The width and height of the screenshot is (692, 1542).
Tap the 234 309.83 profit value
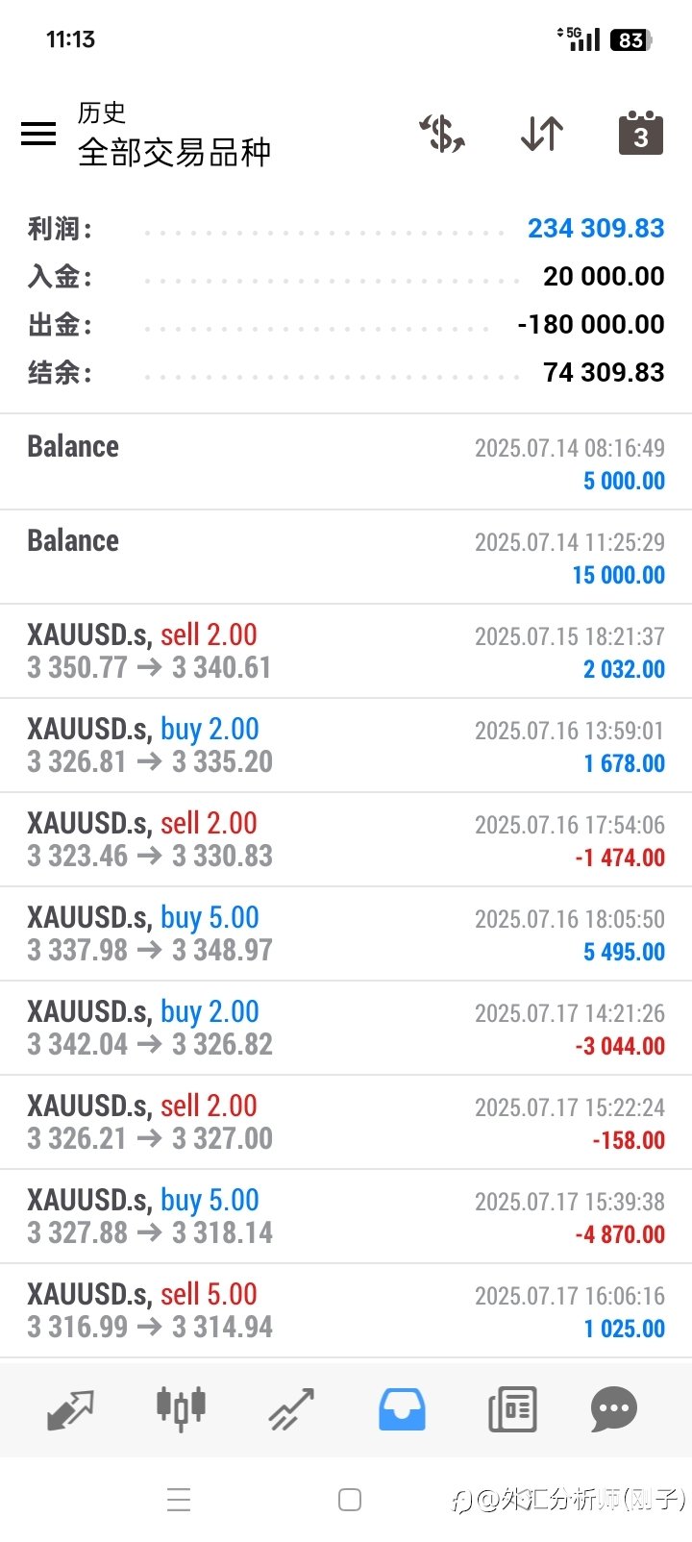point(596,229)
